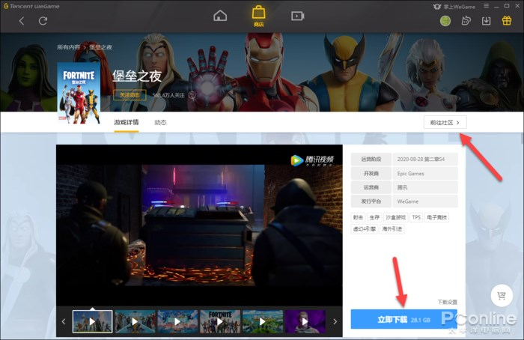Show previous thumbnails with left chevron

[64, 321]
